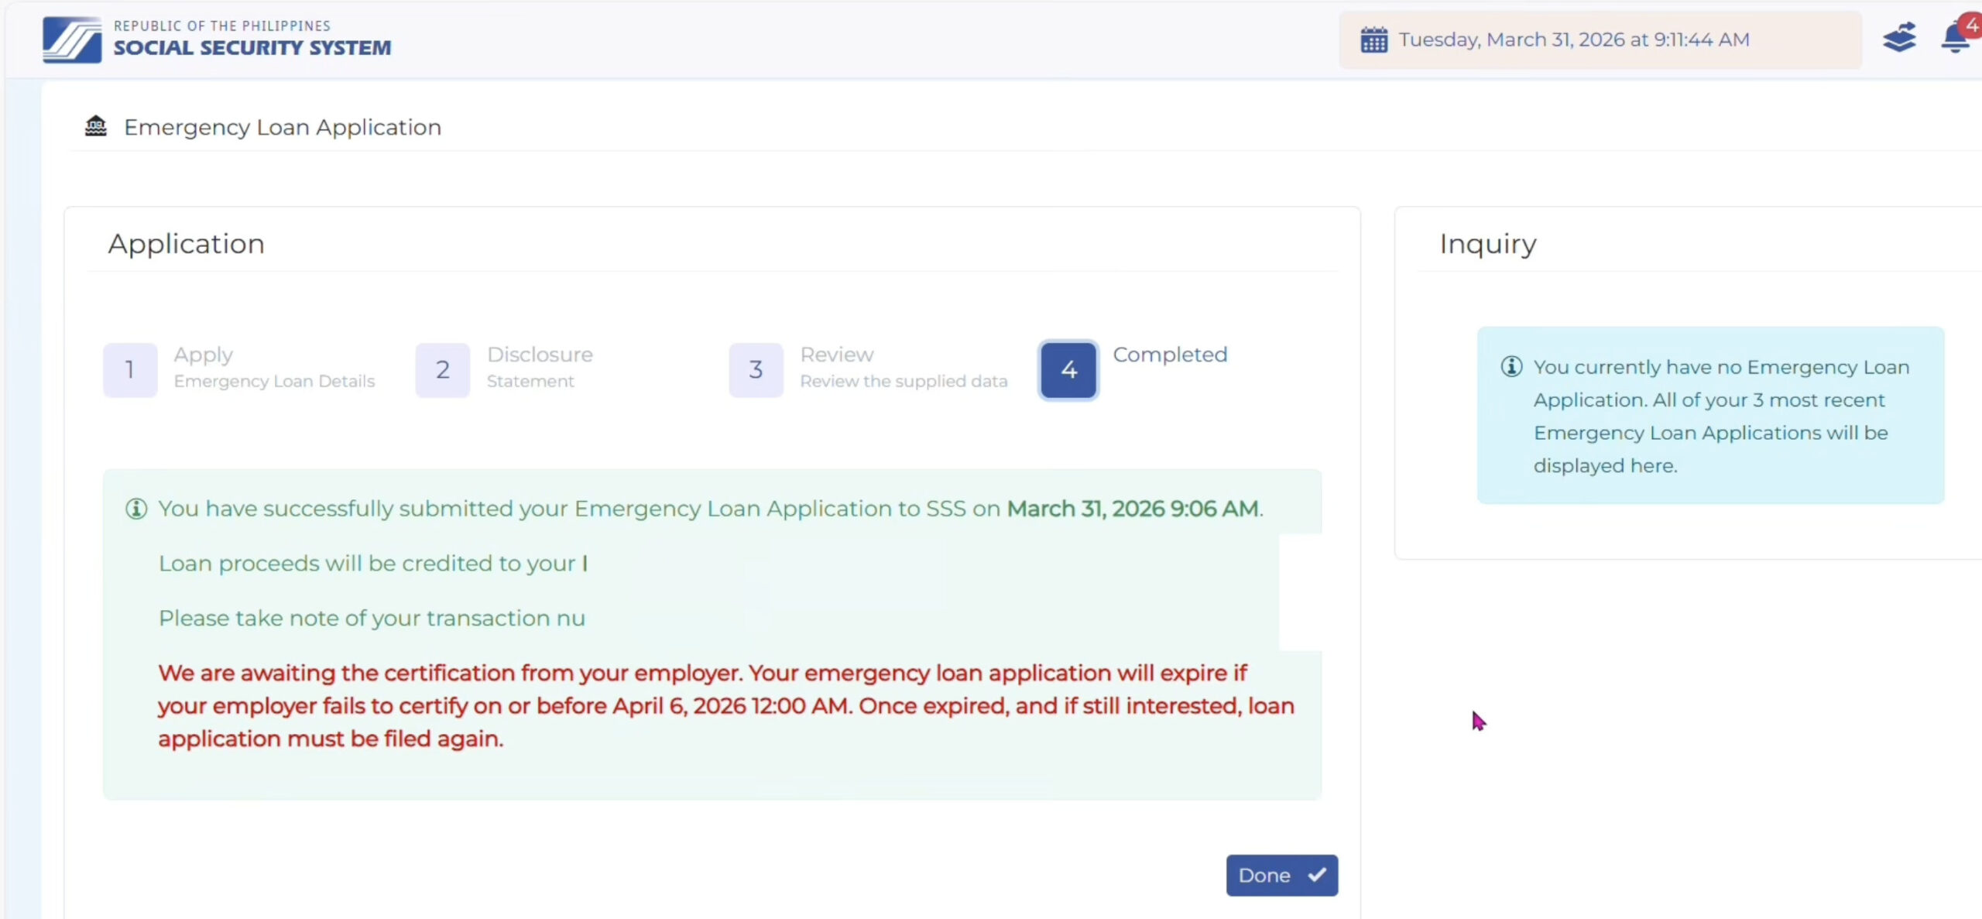Click the submission date March 31, 2026 9:06 AM
Screen dimensions: 1982x919
tap(1133, 509)
